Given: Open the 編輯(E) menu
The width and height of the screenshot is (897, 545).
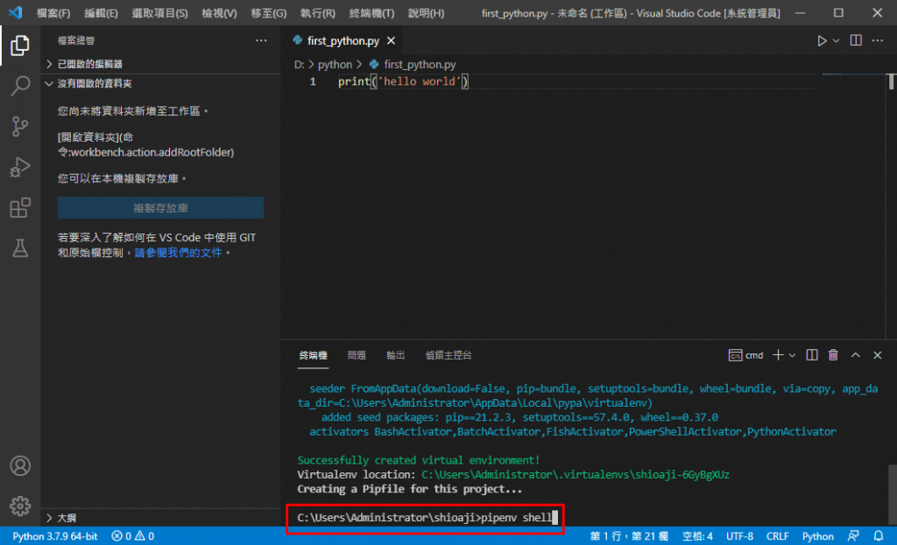Looking at the screenshot, I should pyautogui.click(x=101, y=13).
